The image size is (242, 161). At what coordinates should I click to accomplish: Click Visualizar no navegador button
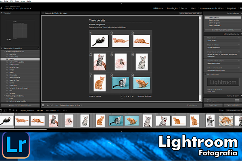(20, 105)
